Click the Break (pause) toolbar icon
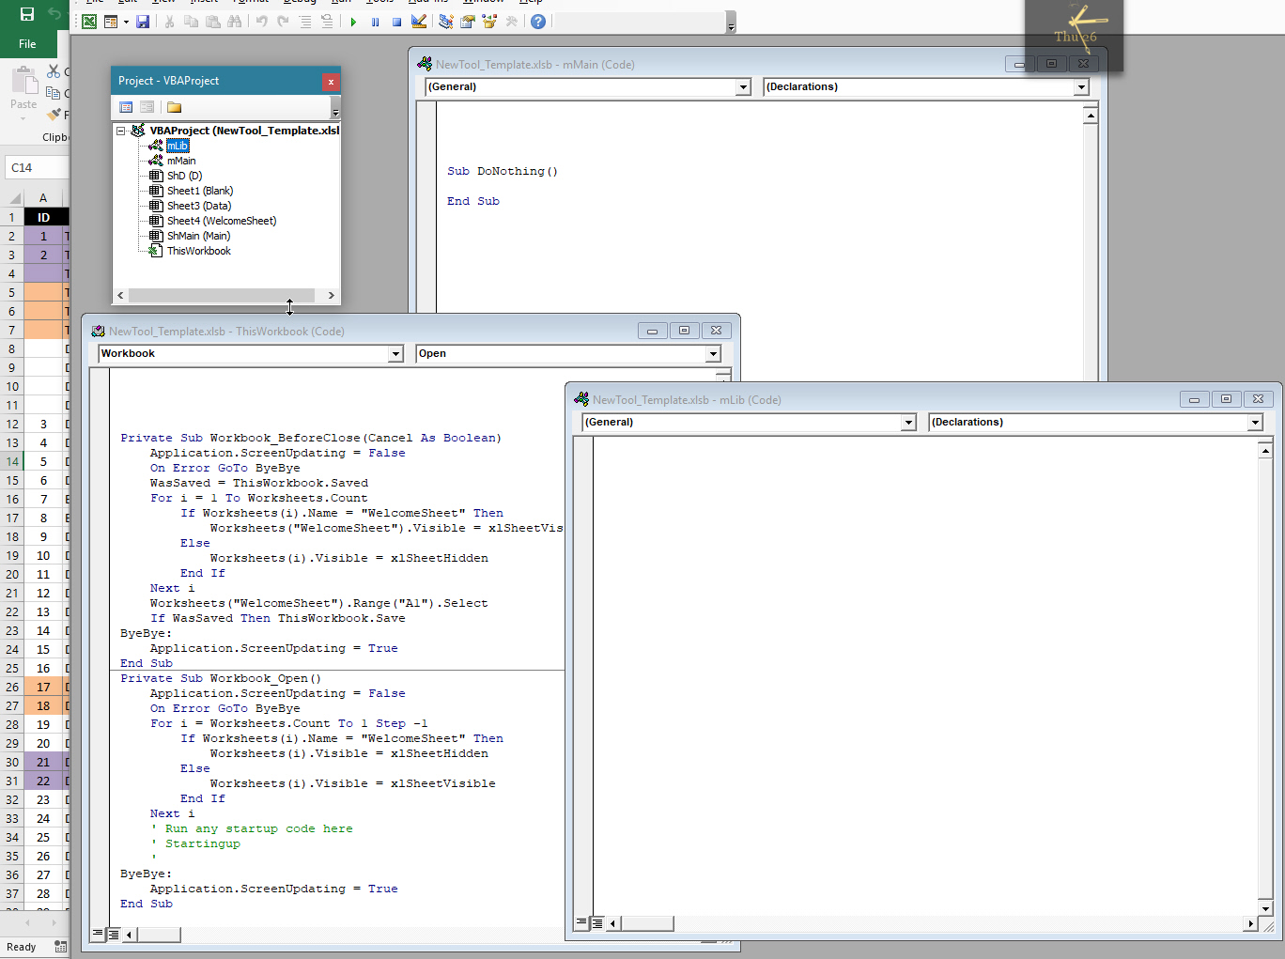Image resolution: width=1285 pixels, height=959 pixels. point(375,22)
